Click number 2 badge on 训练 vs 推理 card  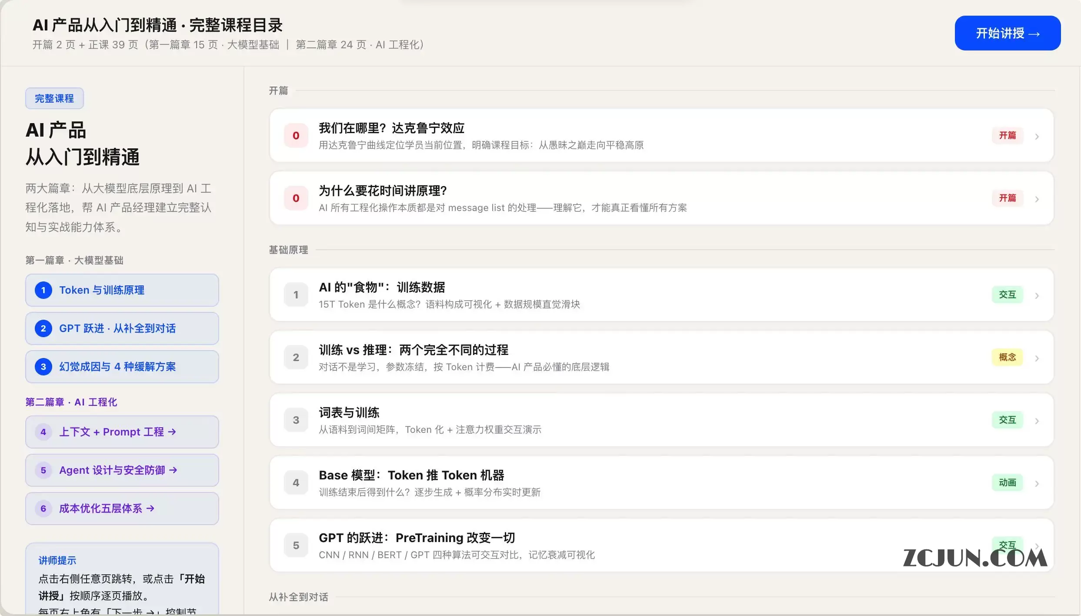[296, 358]
